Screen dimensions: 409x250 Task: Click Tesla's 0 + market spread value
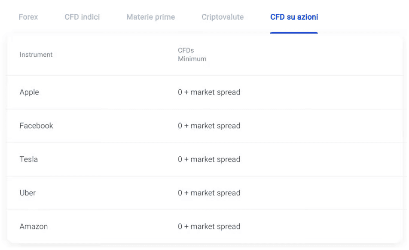tap(209, 159)
